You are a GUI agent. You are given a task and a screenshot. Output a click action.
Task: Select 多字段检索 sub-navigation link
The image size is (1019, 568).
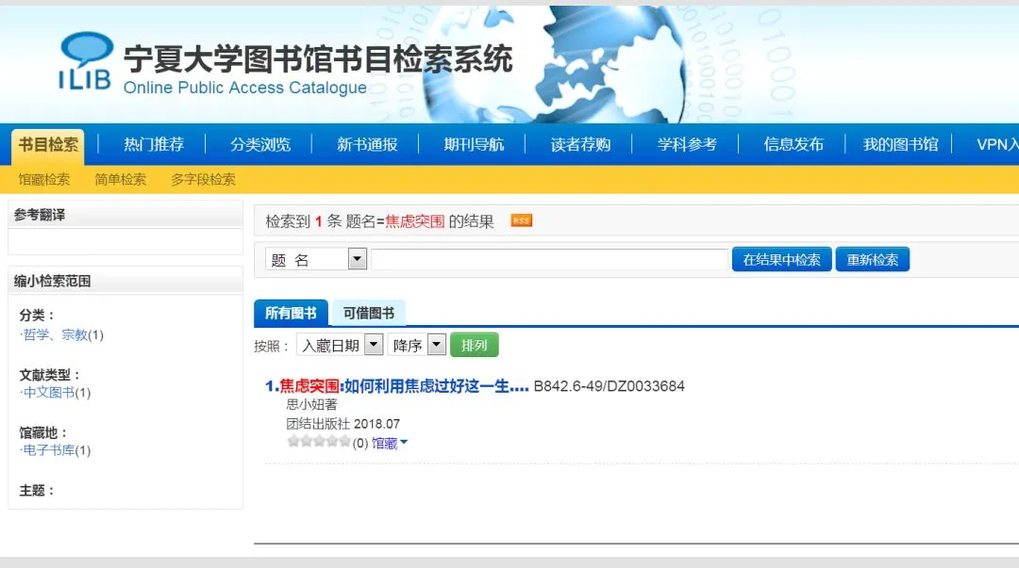(203, 179)
